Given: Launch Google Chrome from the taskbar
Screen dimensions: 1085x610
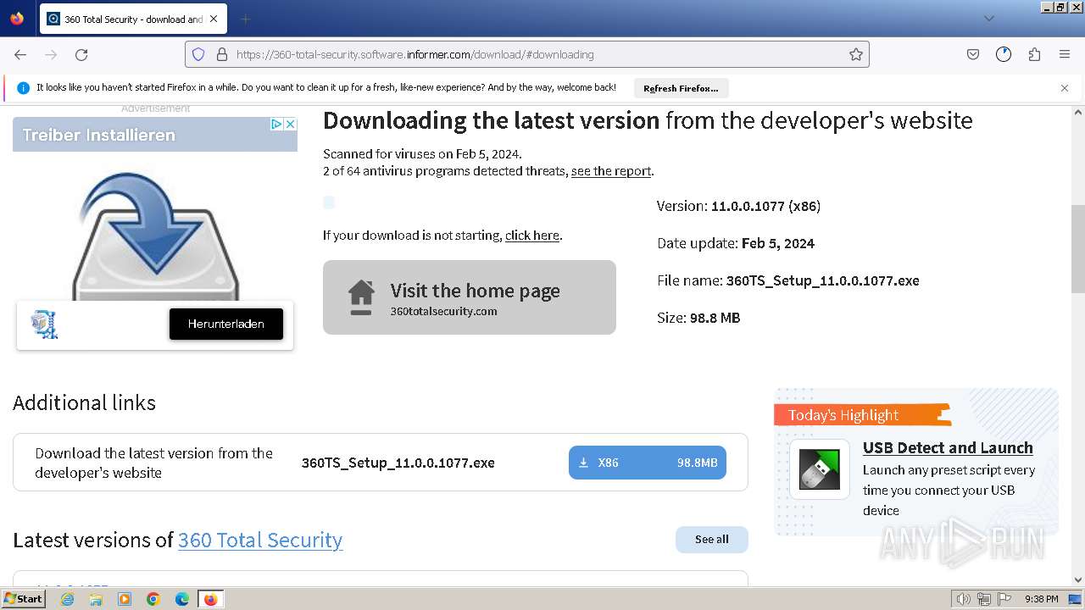Looking at the screenshot, I should (153, 599).
